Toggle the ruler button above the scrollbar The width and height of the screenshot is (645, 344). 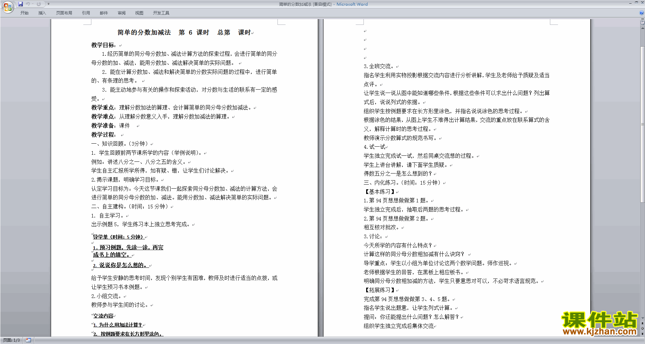coord(642,23)
